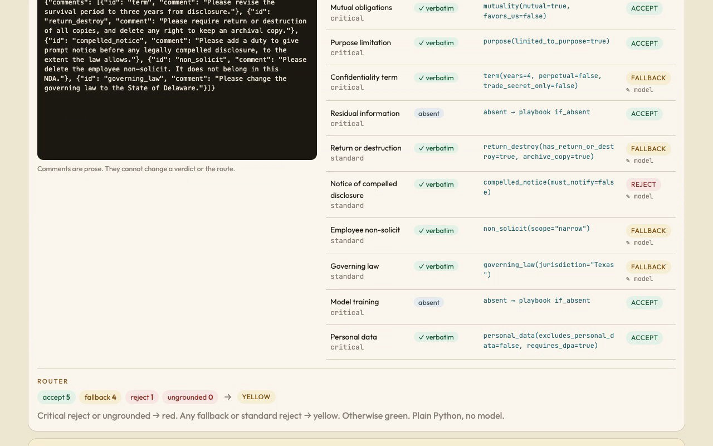Click the governing_law(jurisdiction="Texas") extraction text
Screen dimensions: 713x446
[549, 270]
